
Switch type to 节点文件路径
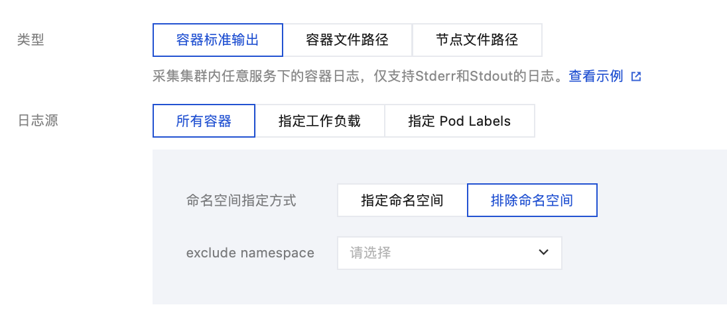[477, 40]
